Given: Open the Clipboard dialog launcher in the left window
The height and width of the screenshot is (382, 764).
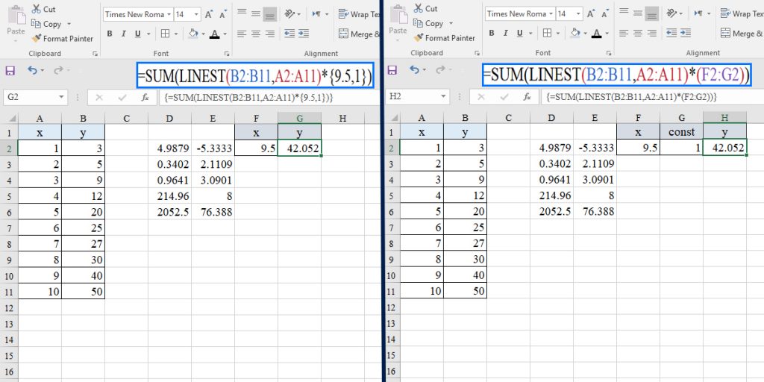Looking at the screenshot, I should 95,54.
